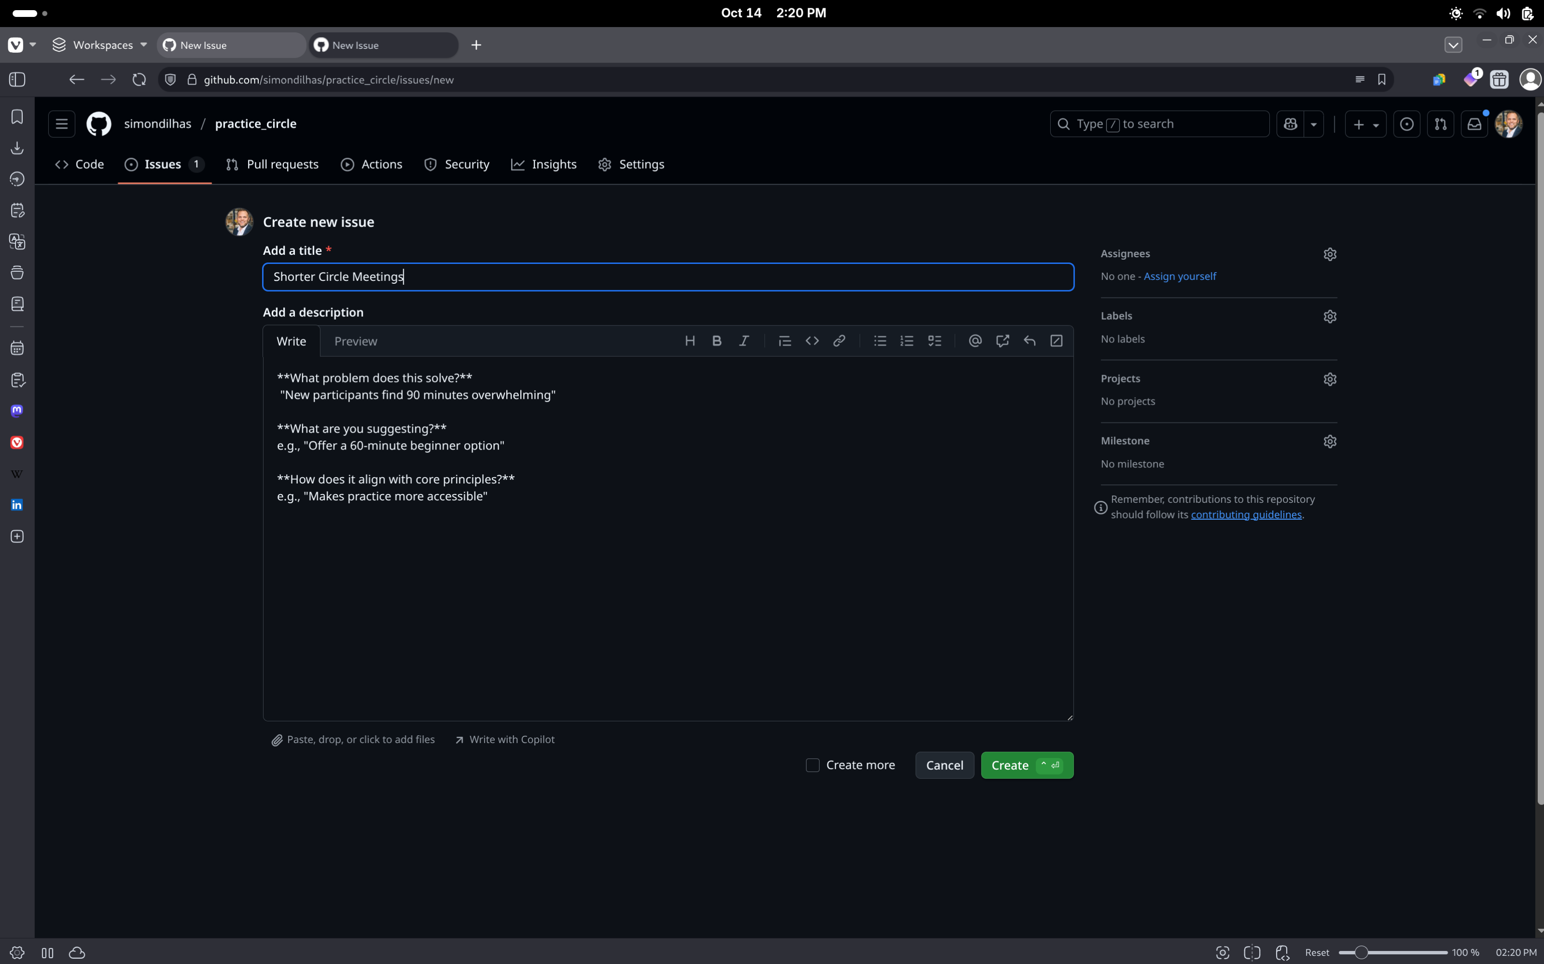Toggle the Vivaldi side panel
This screenshot has height=964, width=1544.
pyautogui.click(x=17, y=80)
